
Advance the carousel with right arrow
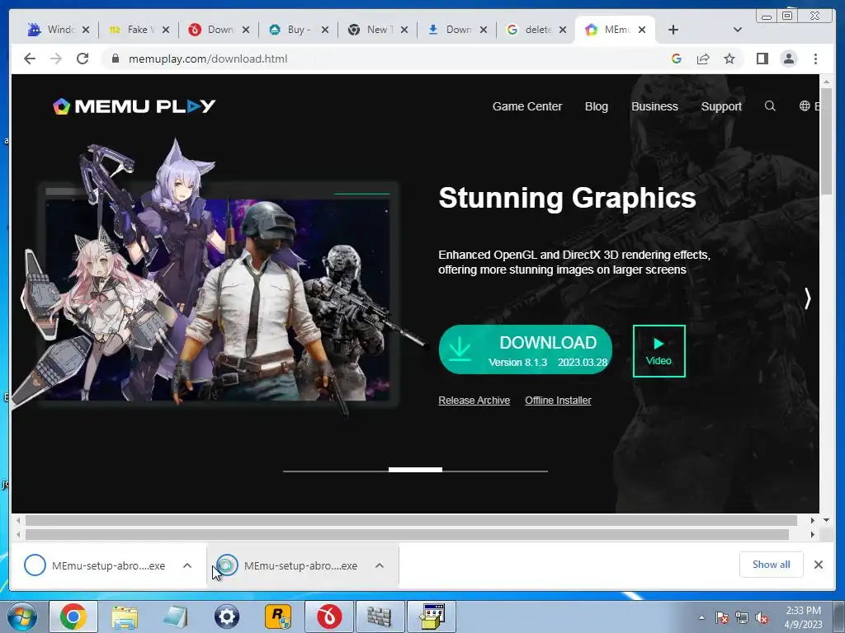pyautogui.click(x=807, y=298)
